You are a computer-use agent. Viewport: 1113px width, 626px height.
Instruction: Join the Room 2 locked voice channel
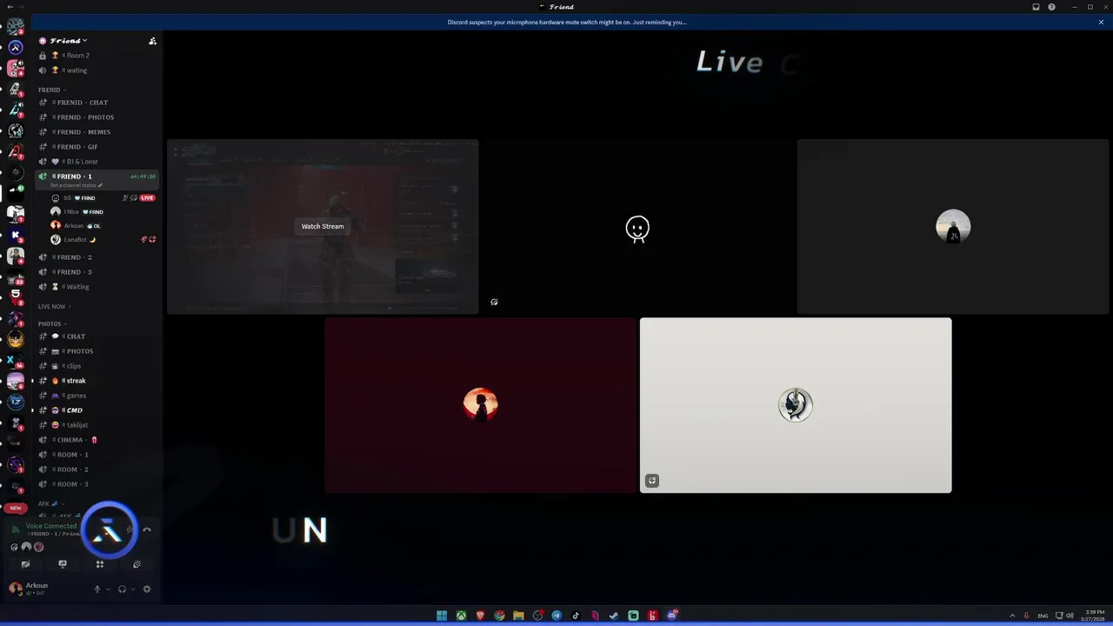click(x=97, y=56)
